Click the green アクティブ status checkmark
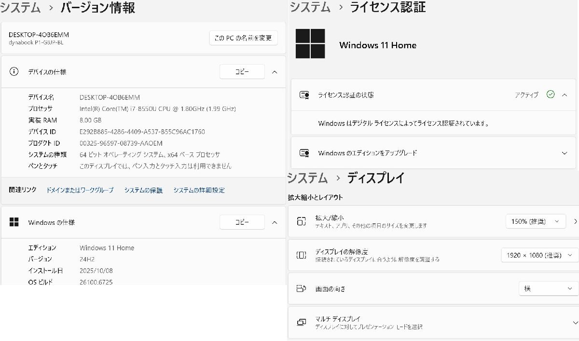 tap(550, 95)
